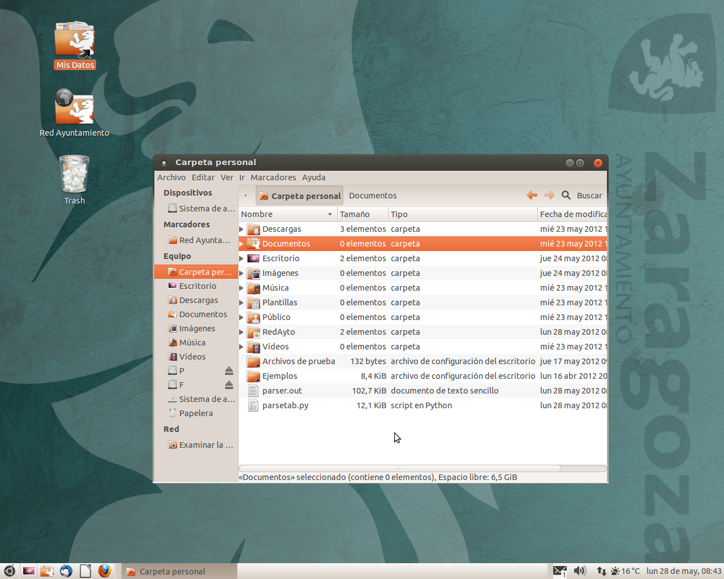Click Documentos in the breadcrumb path
This screenshot has width=724, height=579.
click(x=373, y=195)
